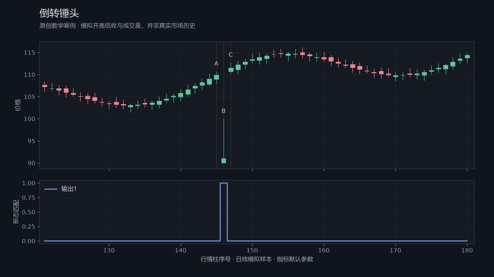Click the tall candle under label B

pyautogui.click(x=224, y=141)
